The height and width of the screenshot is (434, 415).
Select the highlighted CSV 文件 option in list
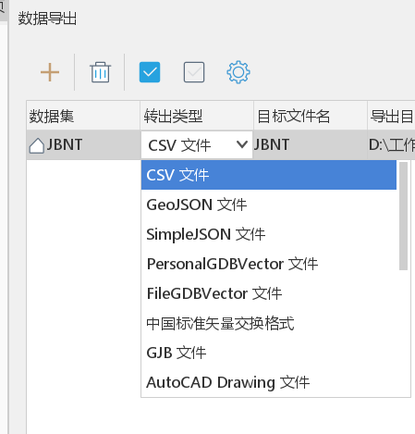point(269,175)
